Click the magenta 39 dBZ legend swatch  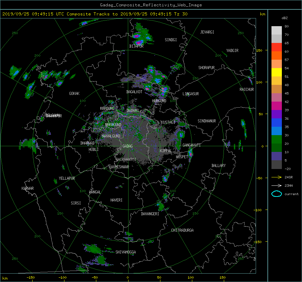coord(276,106)
